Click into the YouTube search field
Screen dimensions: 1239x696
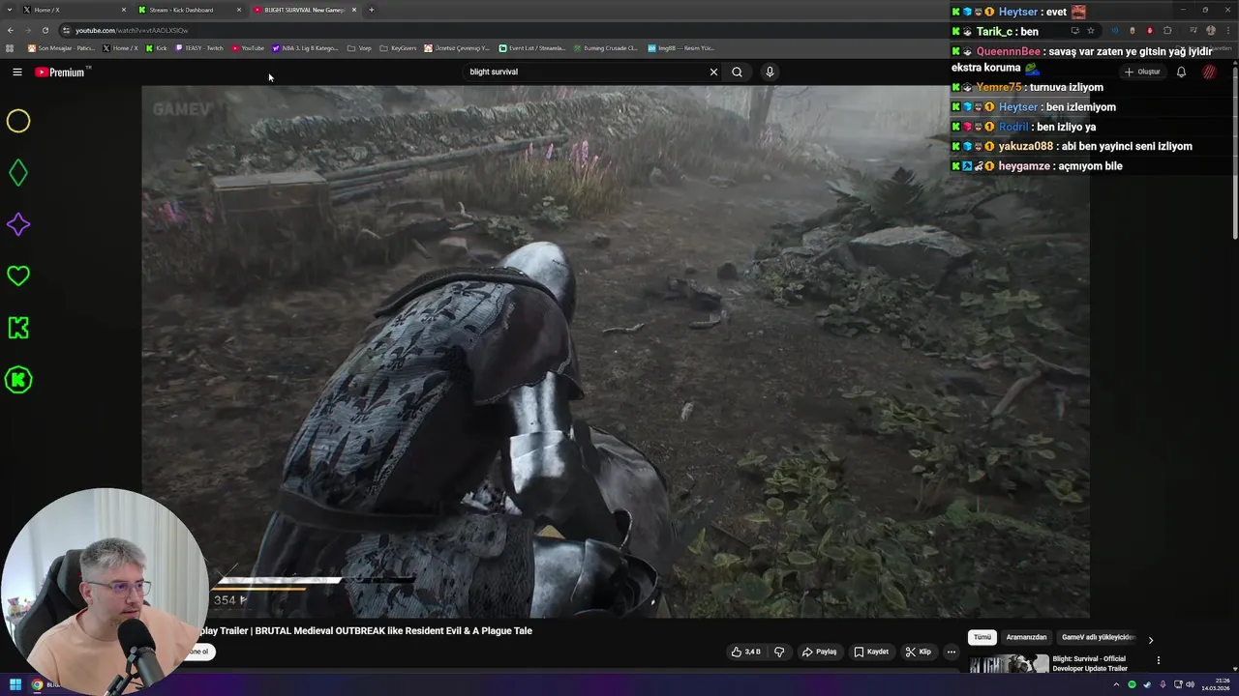pos(586,72)
